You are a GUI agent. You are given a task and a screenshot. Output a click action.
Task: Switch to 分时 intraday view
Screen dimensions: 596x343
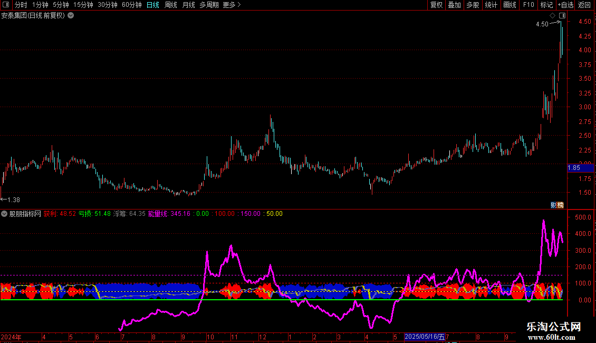(x=21, y=5)
